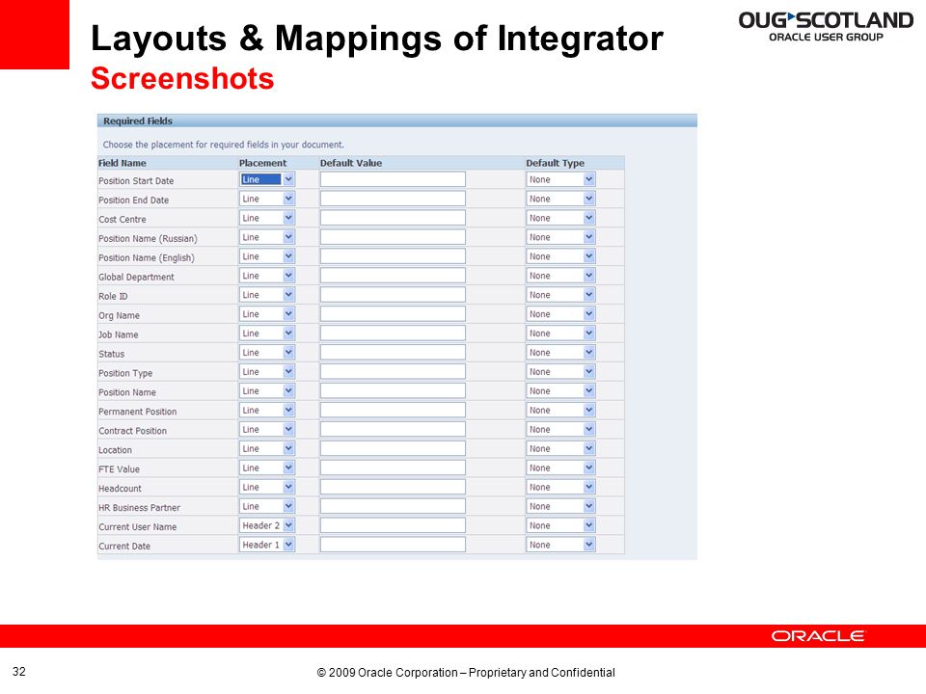Viewport: 926px width, 694px height.
Task: Click Default Value field for HR Business Partner
Action: (x=393, y=506)
